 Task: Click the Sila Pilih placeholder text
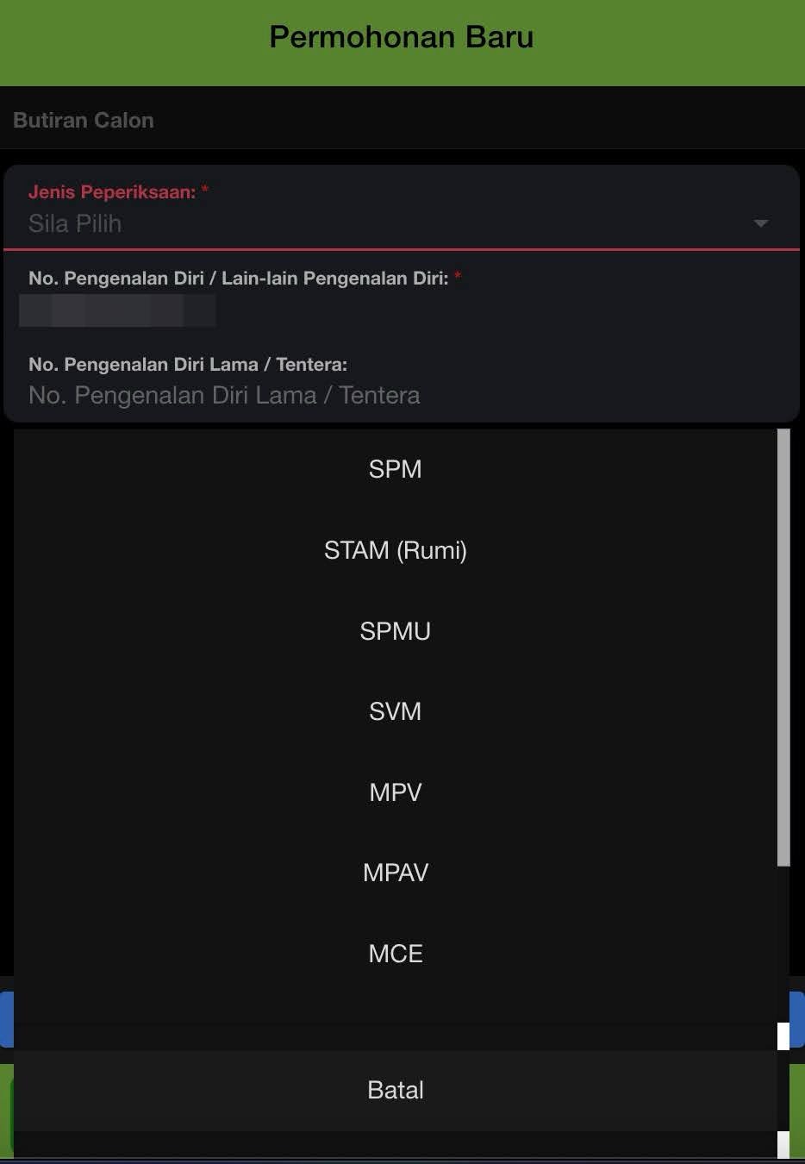(75, 223)
